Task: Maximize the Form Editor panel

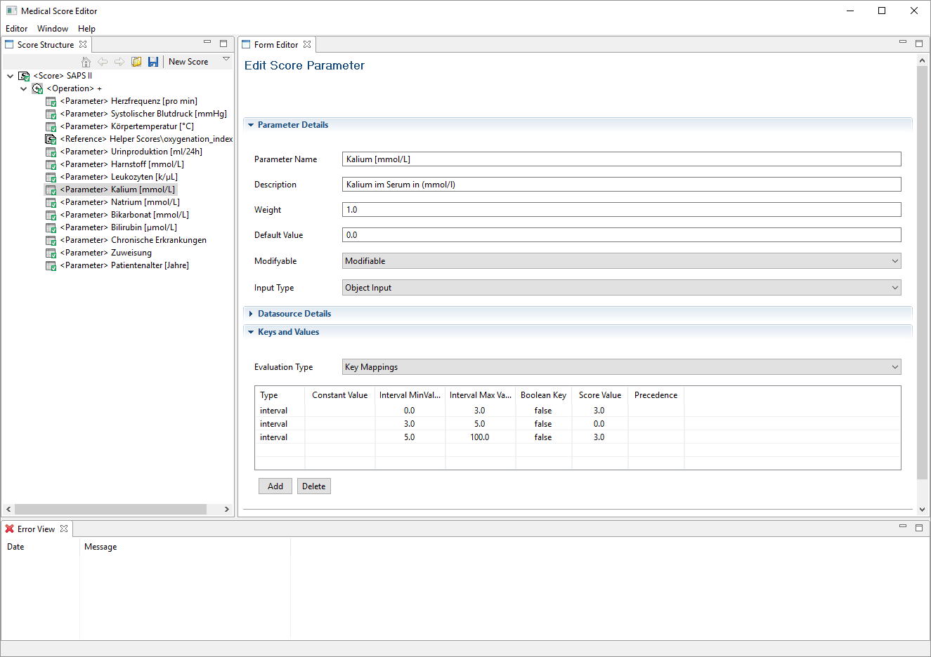Action: coord(918,44)
